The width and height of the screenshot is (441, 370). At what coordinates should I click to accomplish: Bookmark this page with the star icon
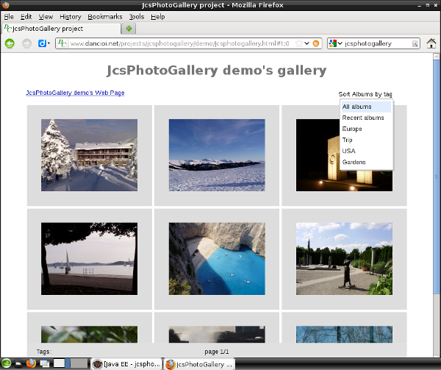298,43
